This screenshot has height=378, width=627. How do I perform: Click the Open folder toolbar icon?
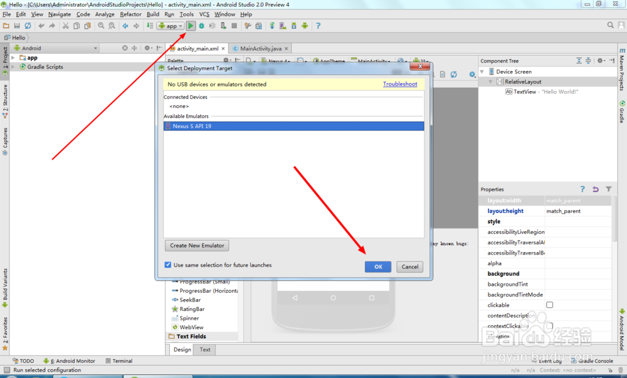[x=6, y=26]
